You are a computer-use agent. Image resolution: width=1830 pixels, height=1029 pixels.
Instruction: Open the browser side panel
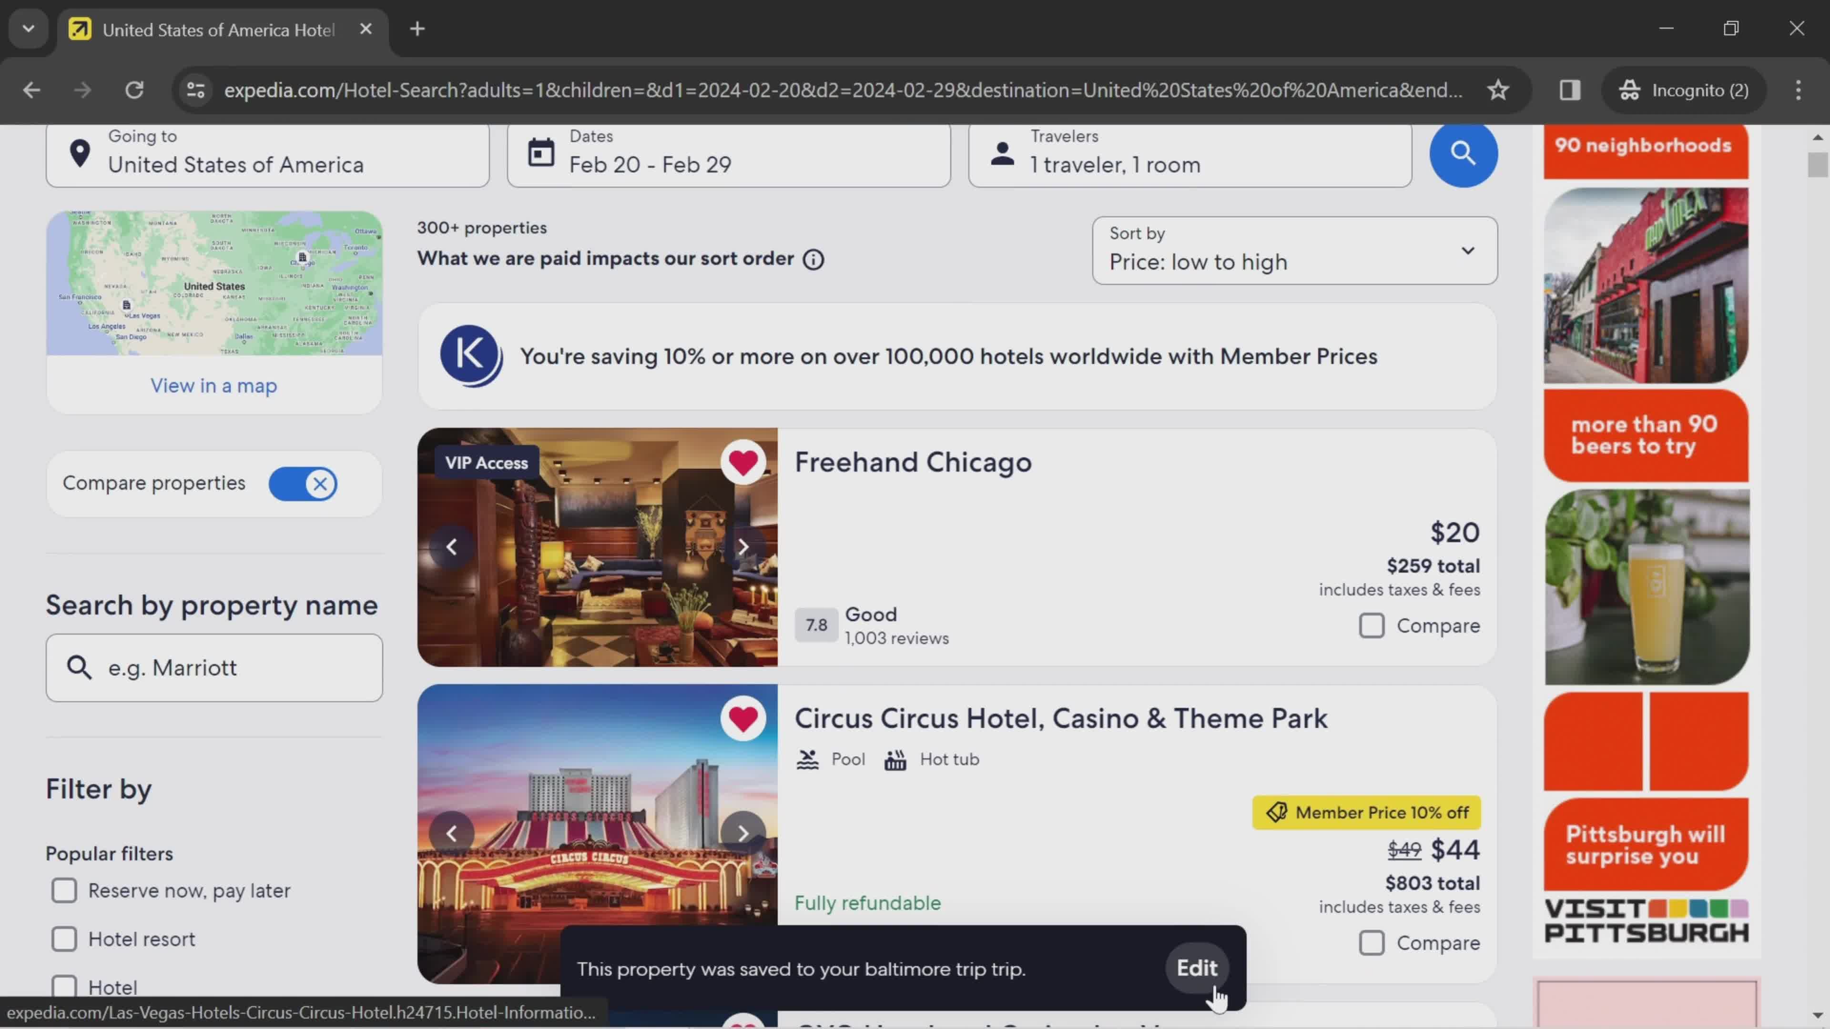(1570, 90)
